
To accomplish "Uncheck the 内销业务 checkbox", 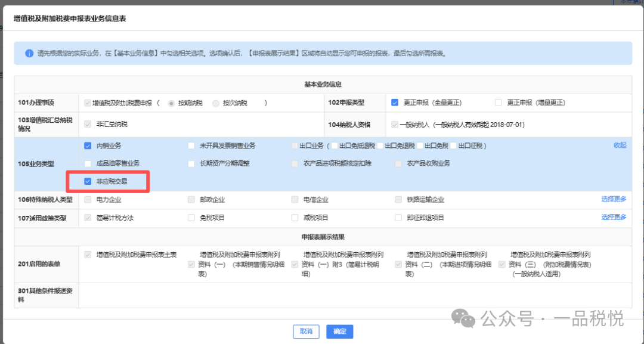I will (x=88, y=145).
